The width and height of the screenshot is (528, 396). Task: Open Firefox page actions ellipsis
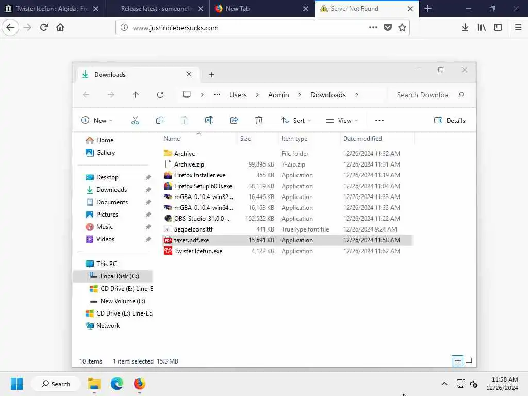click(373, 28)
